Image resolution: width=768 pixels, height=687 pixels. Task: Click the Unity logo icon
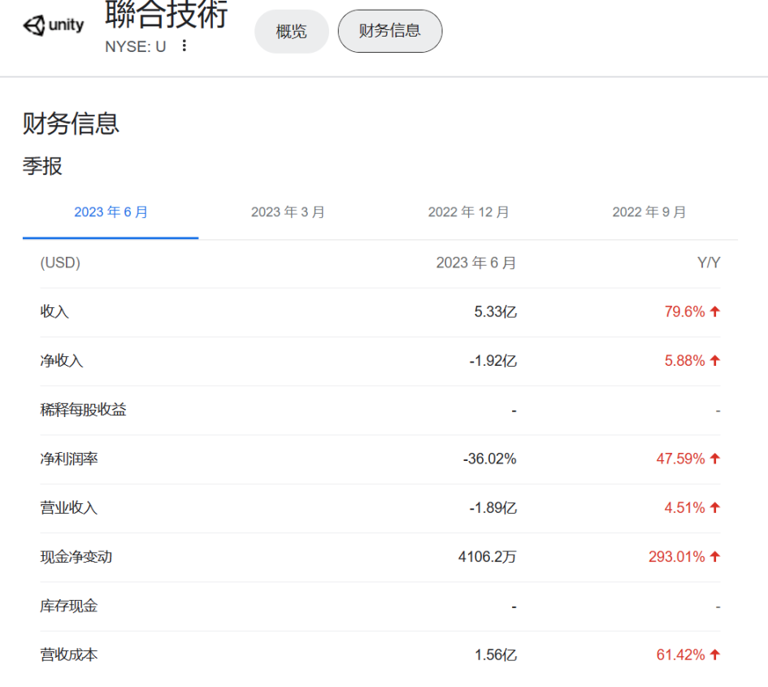tap(53, 25)
